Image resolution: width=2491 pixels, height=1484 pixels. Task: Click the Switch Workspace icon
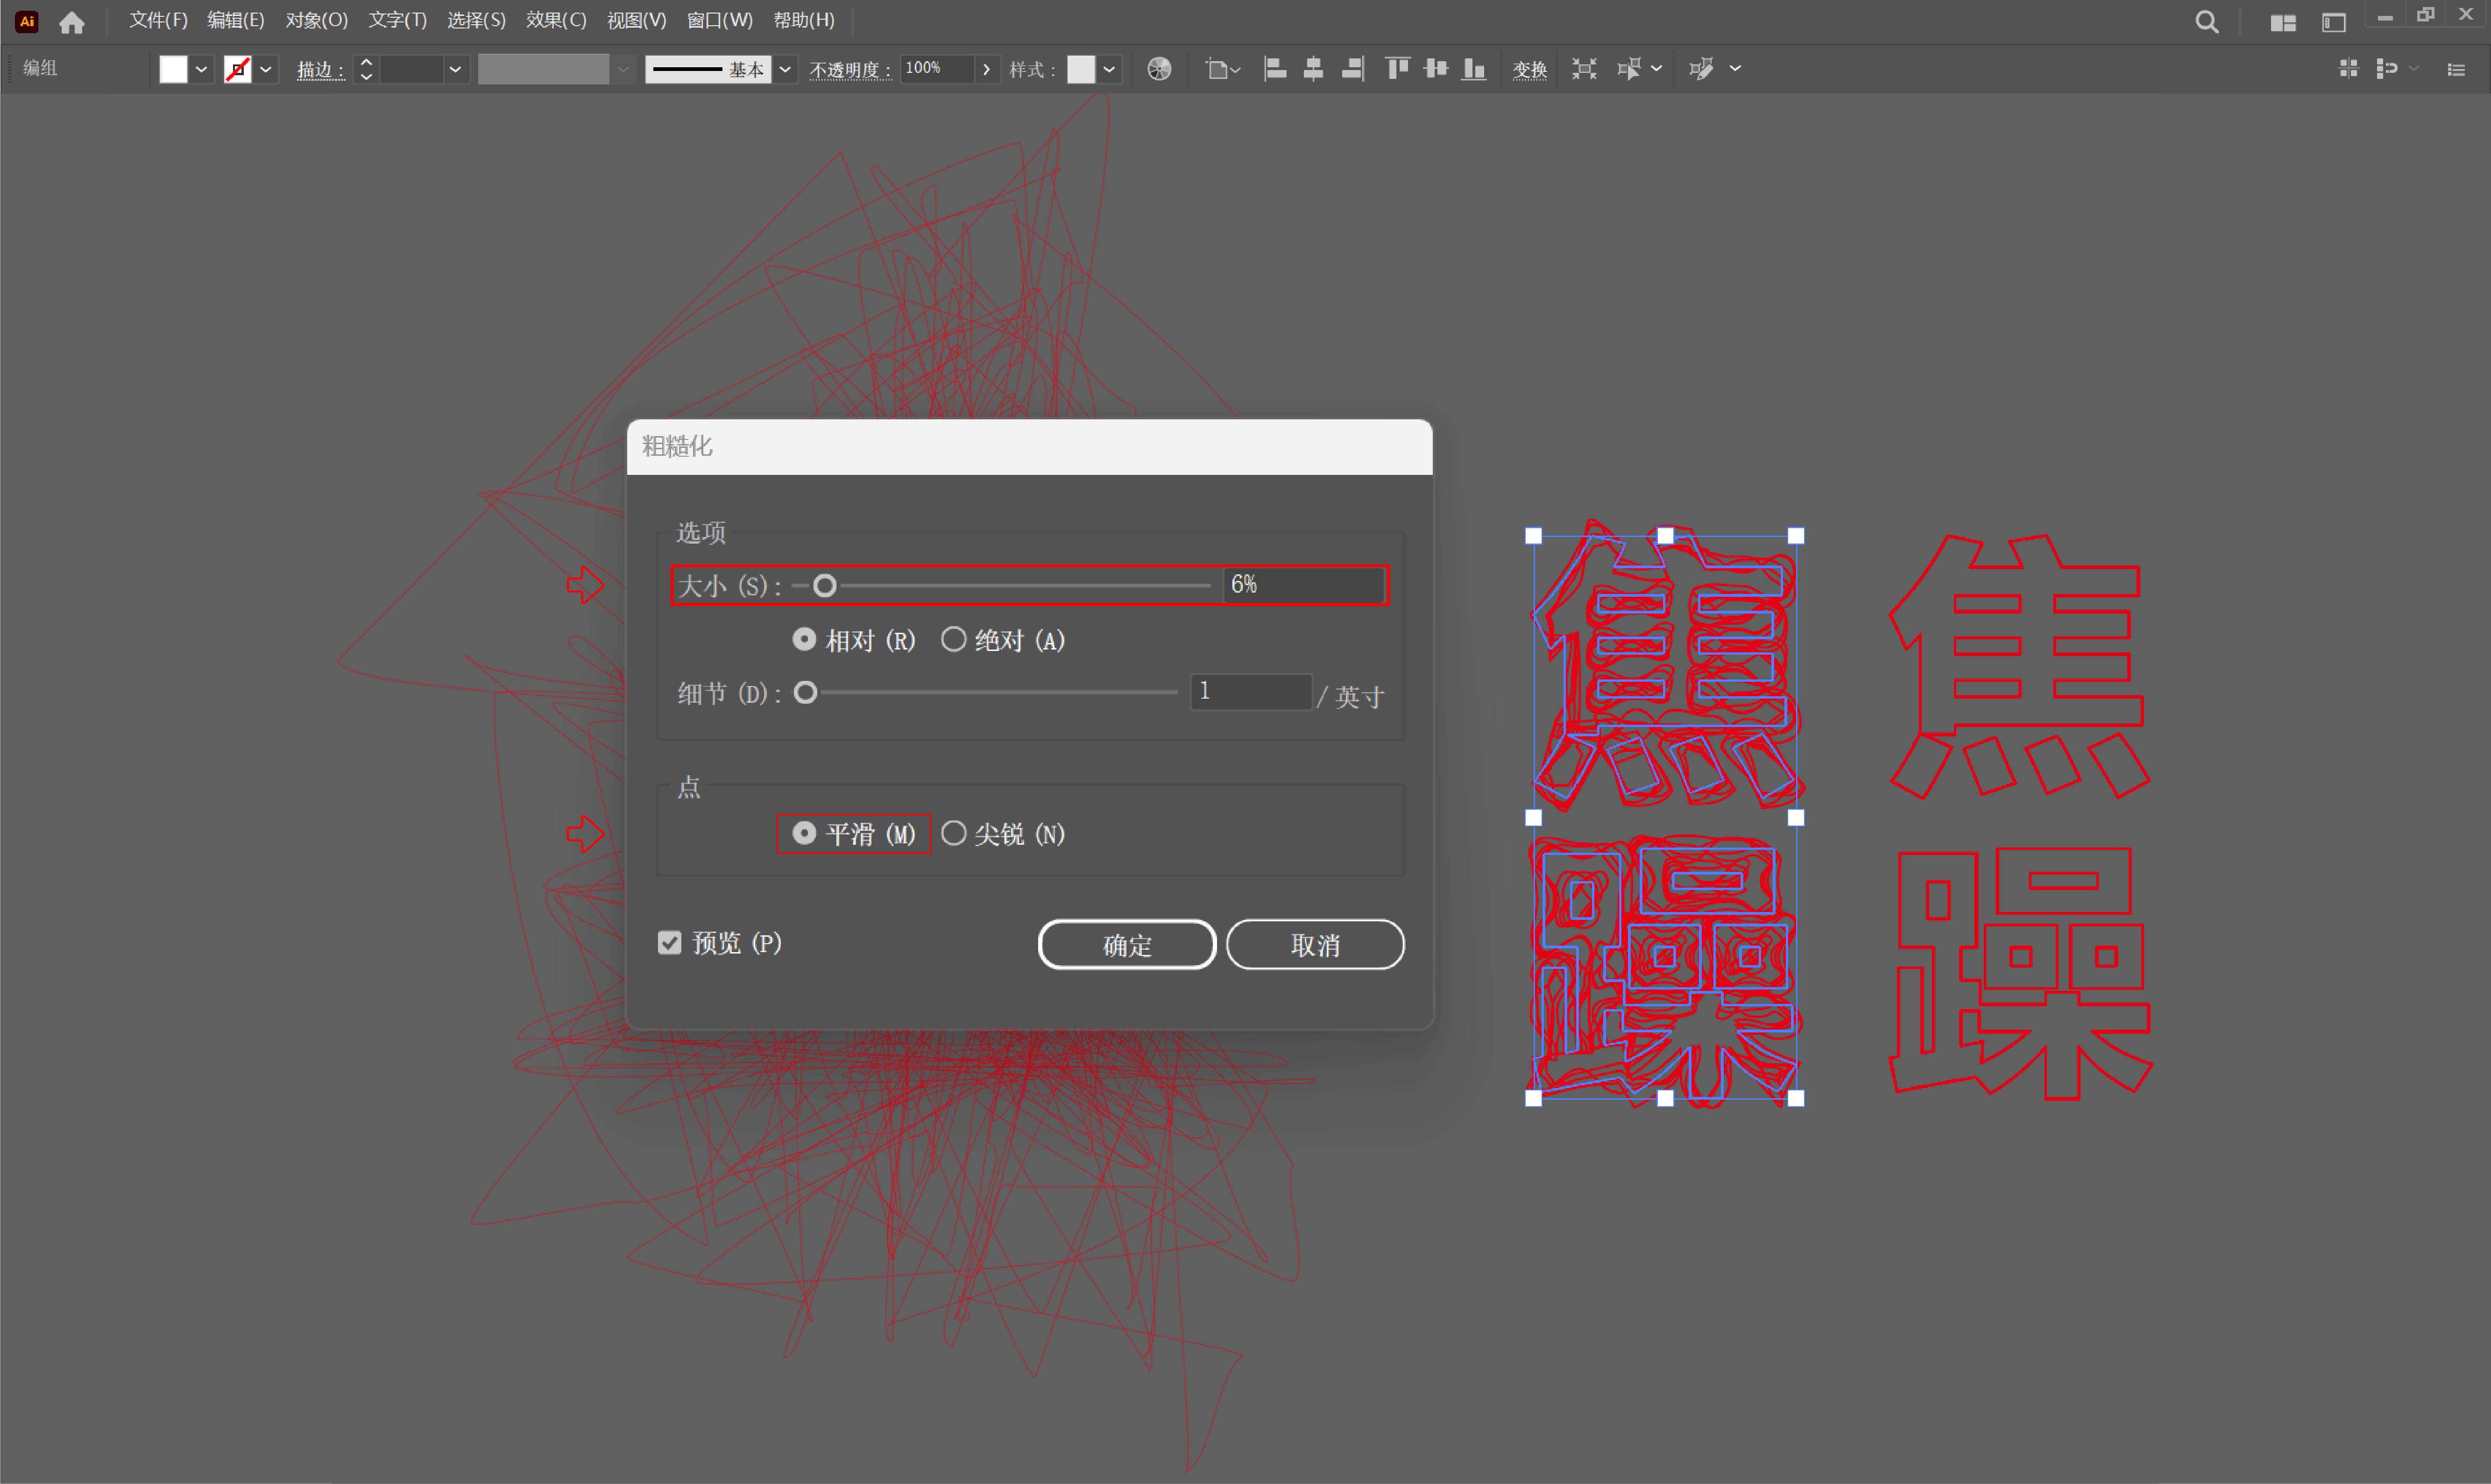click(2334, 22)
